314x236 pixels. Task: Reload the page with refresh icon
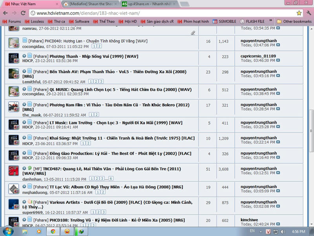[x=23, y=13]
